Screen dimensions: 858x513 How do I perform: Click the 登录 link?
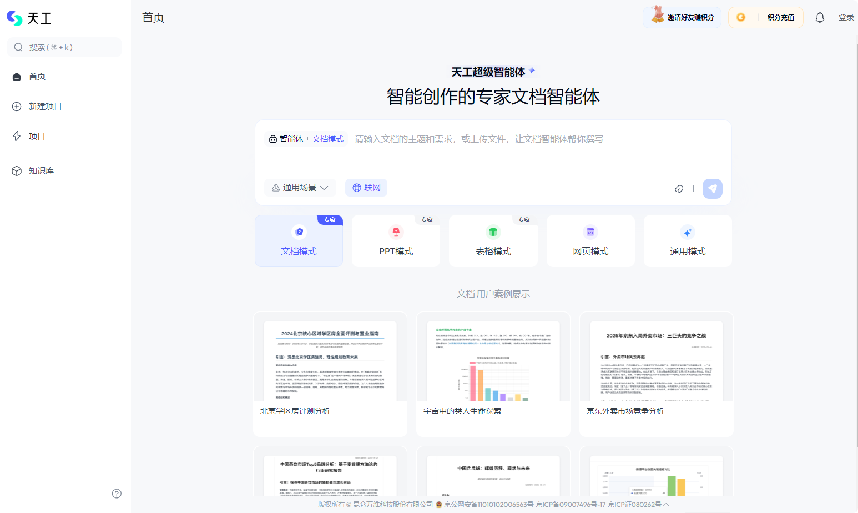tap(846, 18)
